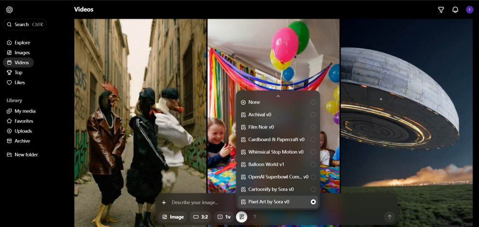479x227 pixels.
Task: Click the preset icon beside Film Noir v0
Action: [x=243, y=127]
